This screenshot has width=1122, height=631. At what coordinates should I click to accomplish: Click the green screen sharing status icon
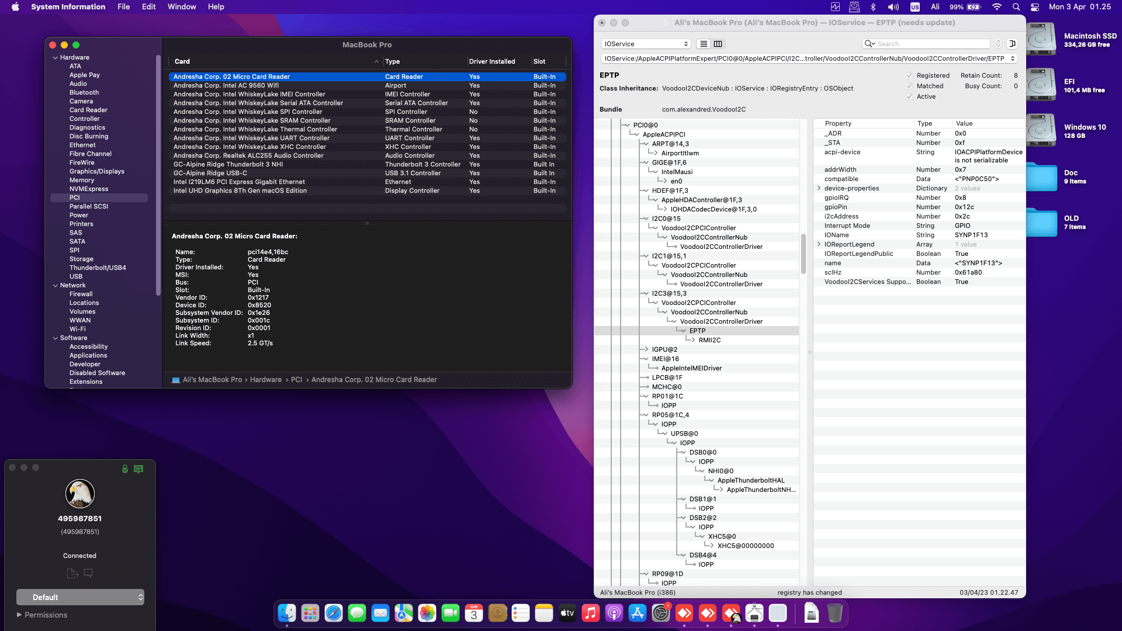tap(138, 469)
